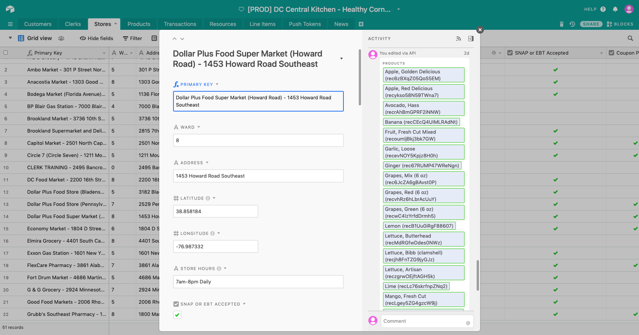639x335 pixels.
Task: Open base revision history icon
Action: pos(572,24)
